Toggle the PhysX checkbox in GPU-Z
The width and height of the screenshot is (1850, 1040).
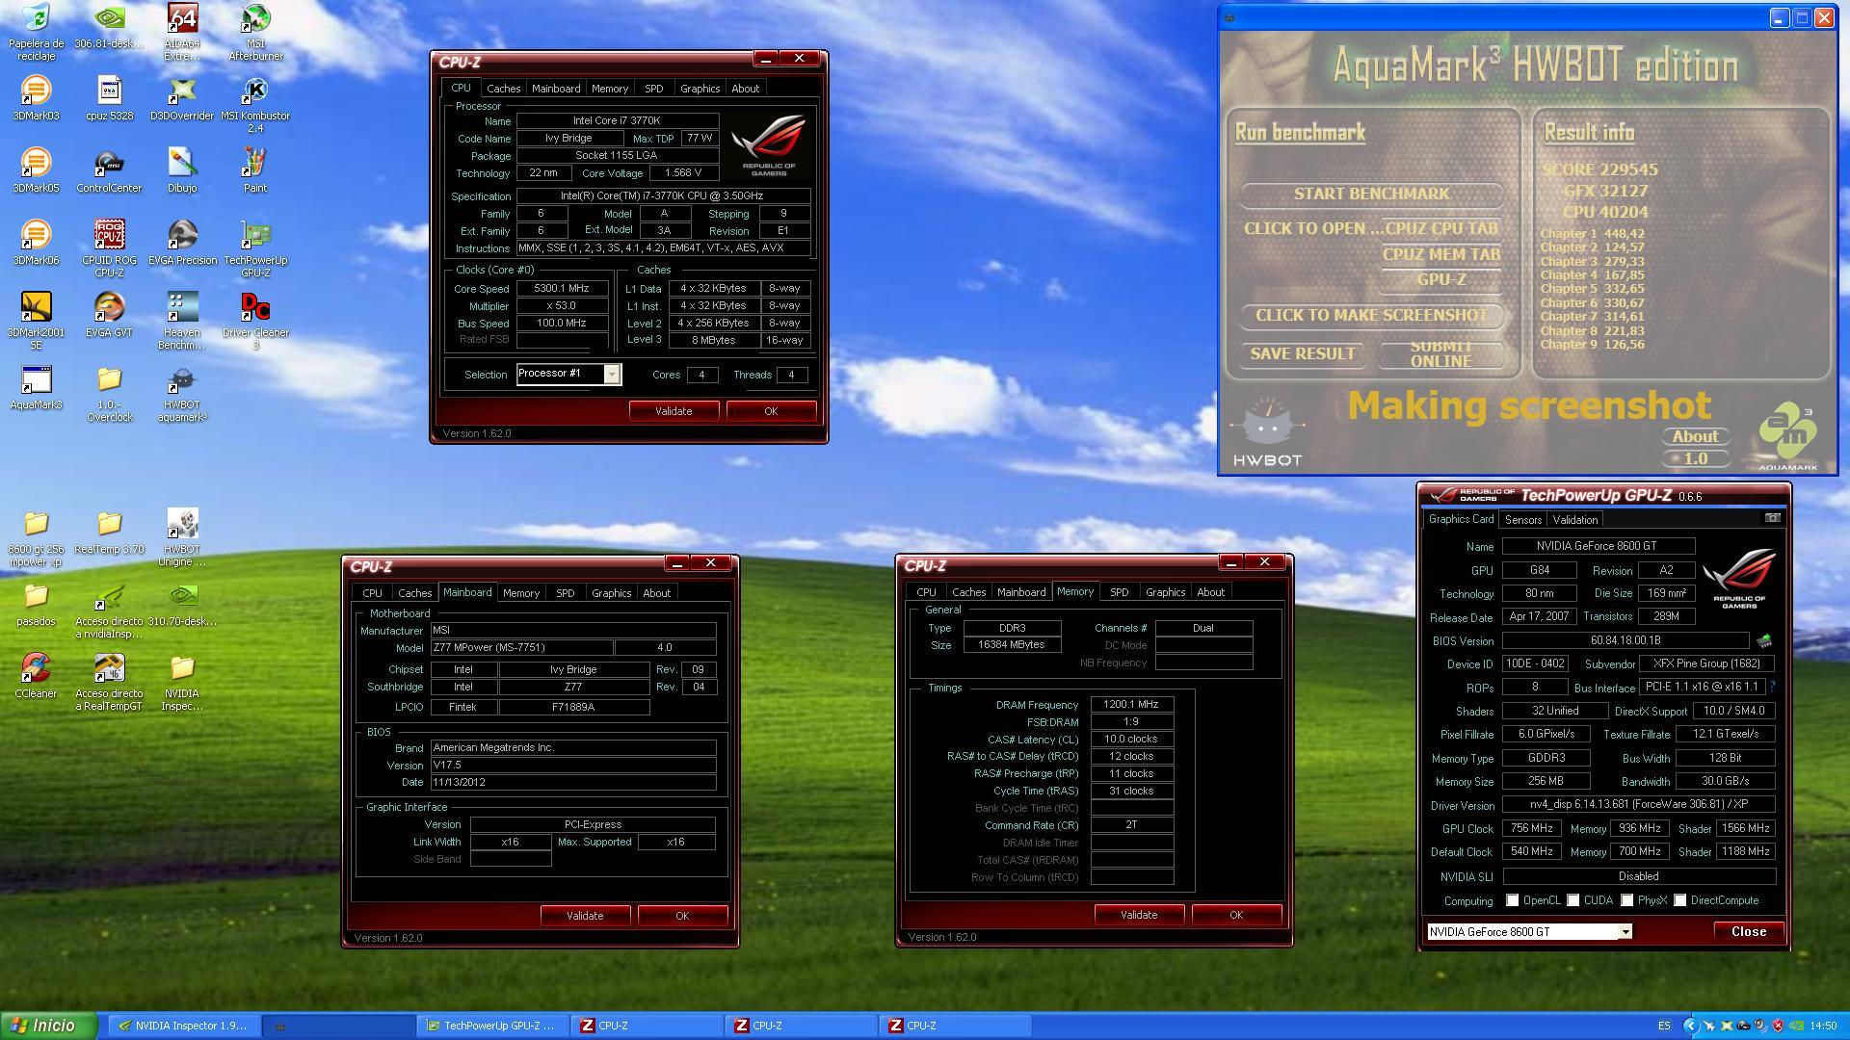1627,900
